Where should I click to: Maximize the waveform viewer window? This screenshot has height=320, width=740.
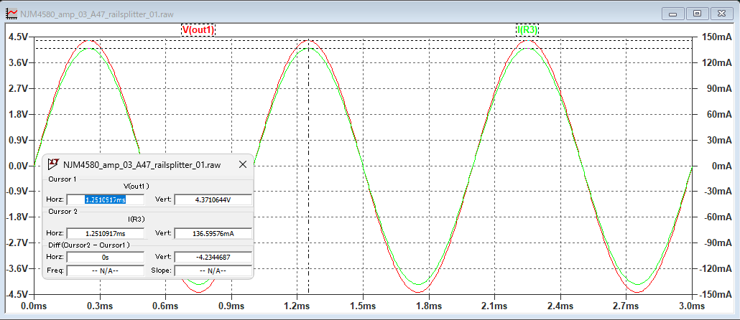coord(696,13)
